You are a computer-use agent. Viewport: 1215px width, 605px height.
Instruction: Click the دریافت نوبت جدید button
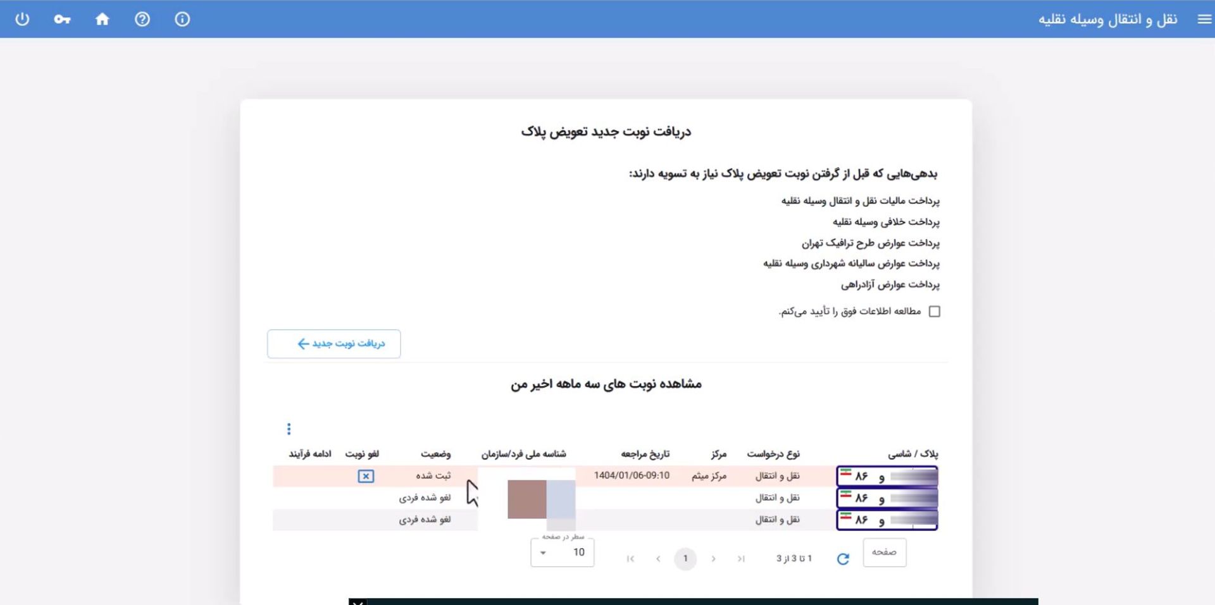(x=333, y=344)
